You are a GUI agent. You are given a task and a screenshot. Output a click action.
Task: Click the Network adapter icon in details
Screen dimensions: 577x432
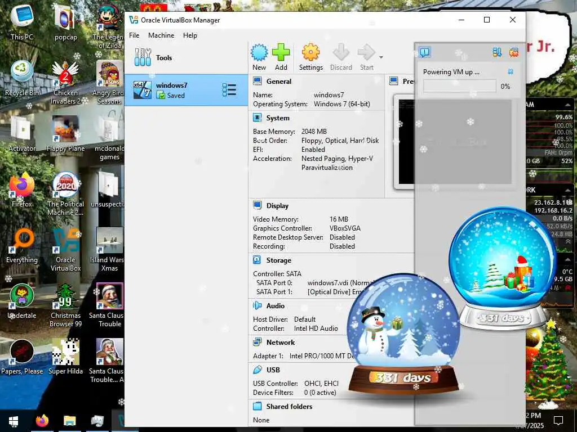point(257,342)
